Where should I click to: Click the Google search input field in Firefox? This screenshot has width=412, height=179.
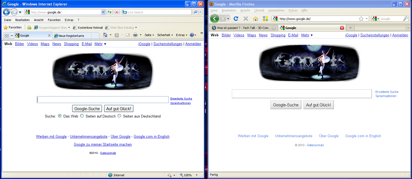(302, 94)
